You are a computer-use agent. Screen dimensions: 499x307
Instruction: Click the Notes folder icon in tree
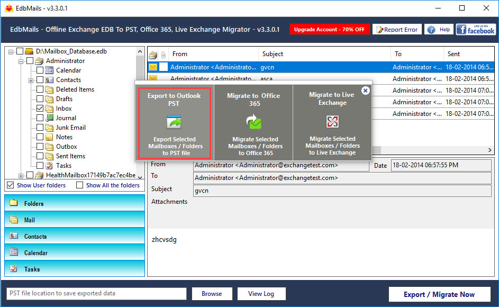point(49,137)
